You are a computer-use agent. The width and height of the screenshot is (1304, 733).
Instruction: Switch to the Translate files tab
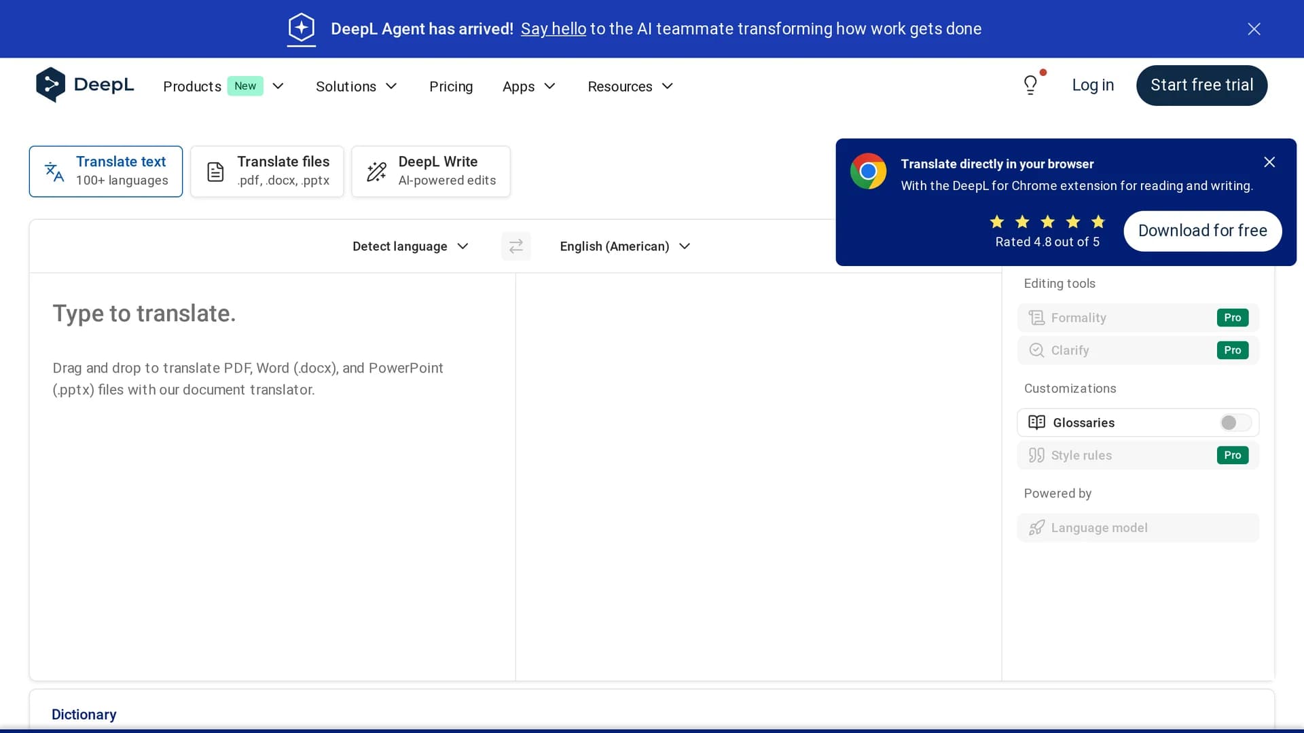click(267, 171)
